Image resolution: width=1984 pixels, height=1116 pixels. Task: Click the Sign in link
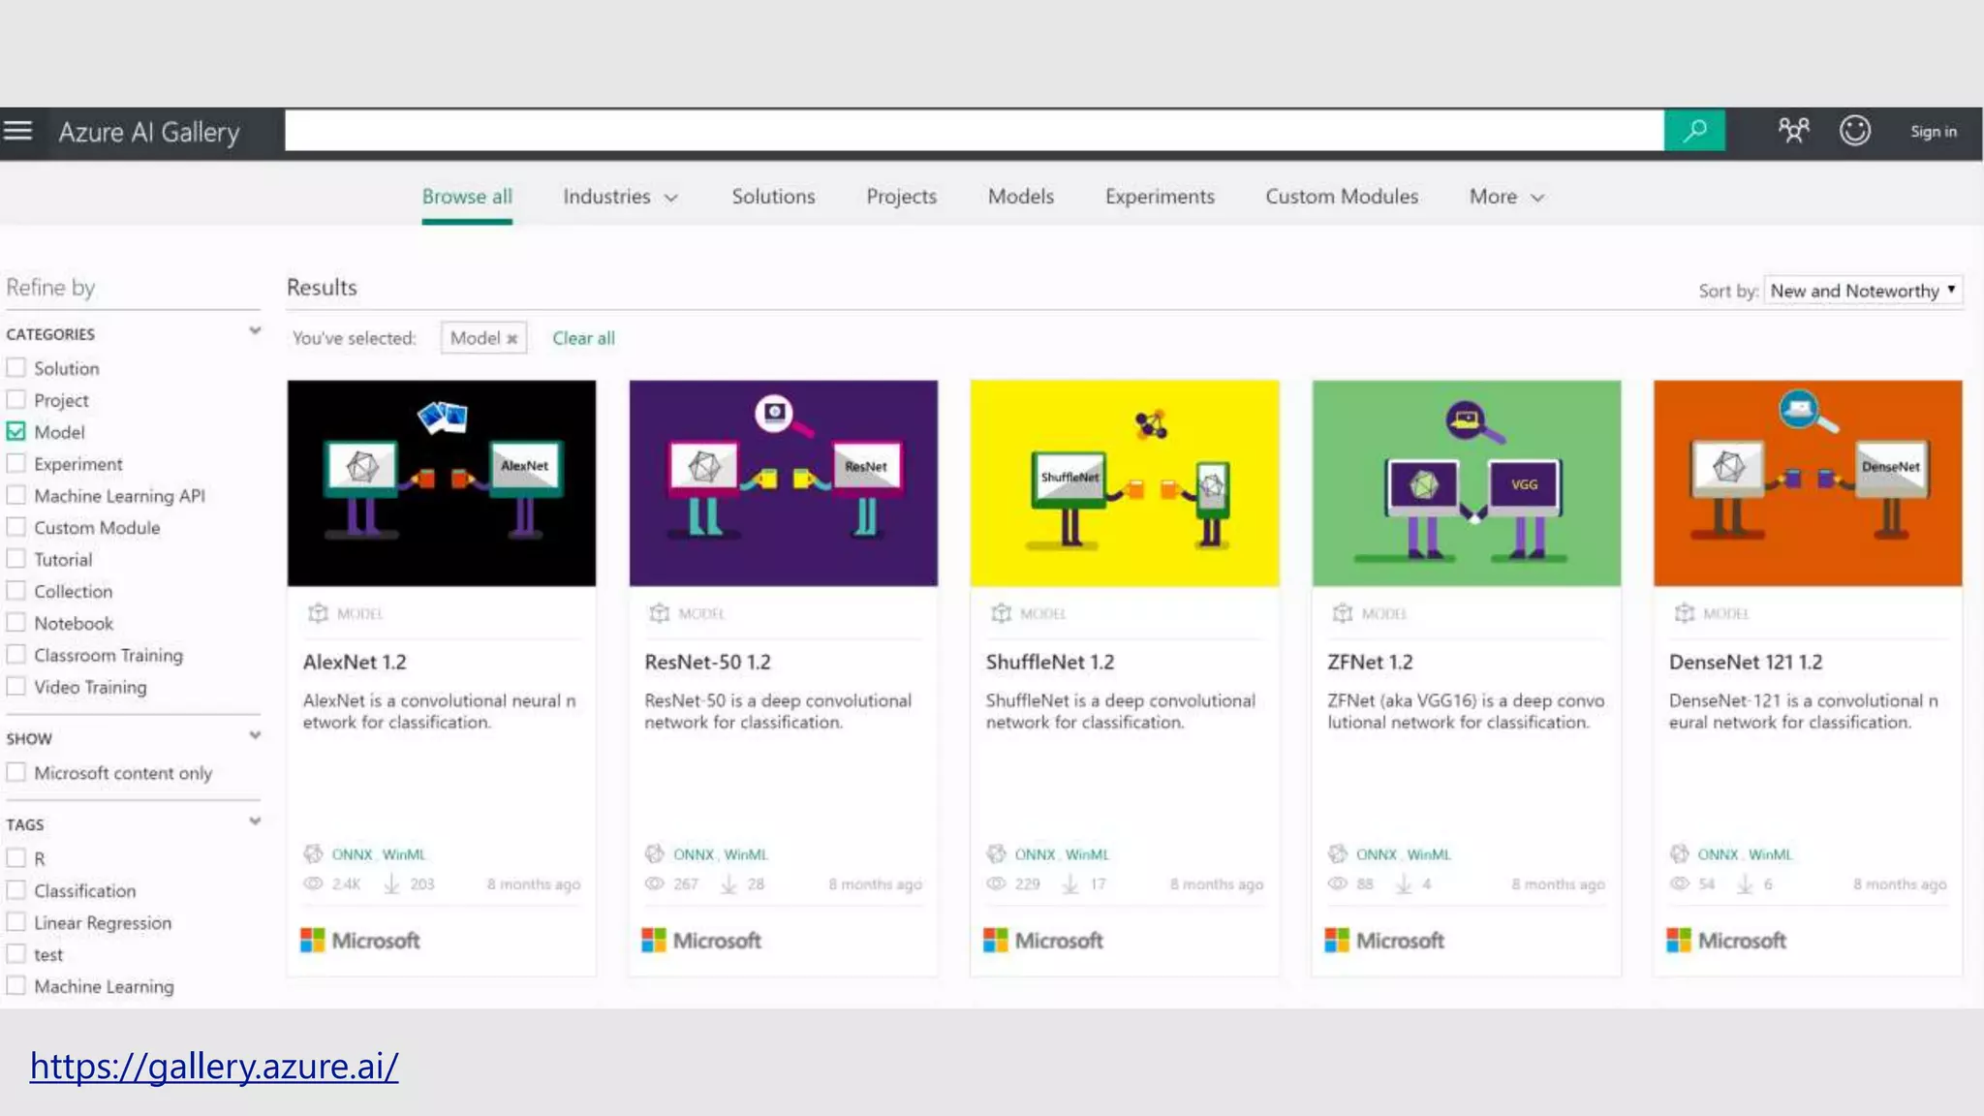[x=1933, y=132]
